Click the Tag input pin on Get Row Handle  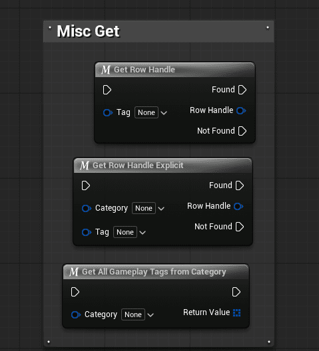click(x=108, y=112)
